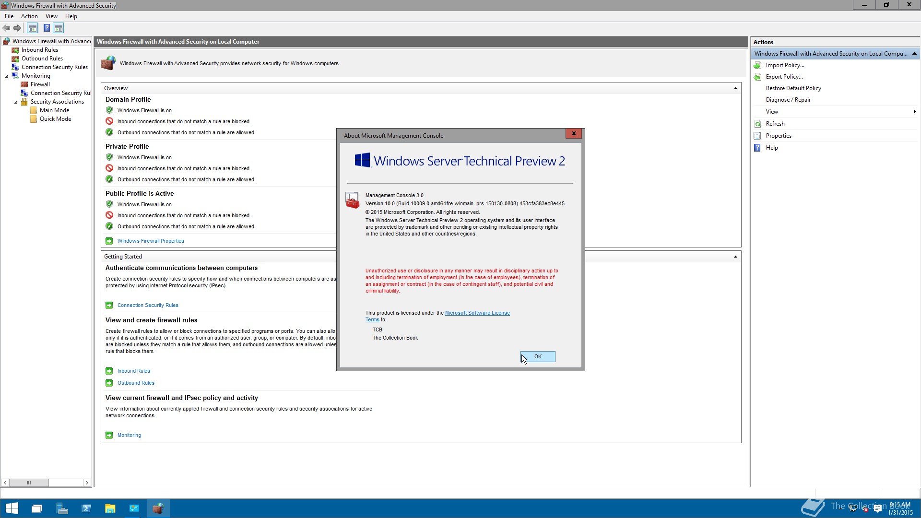Collapse the Overview section
Image resolution: width=921 pixels, height=518 pixels.
coord(735,88)
